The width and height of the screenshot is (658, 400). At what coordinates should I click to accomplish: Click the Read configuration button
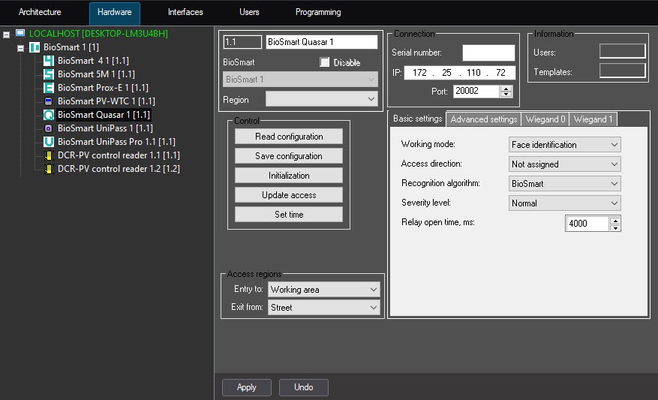[x=289, y=137]
